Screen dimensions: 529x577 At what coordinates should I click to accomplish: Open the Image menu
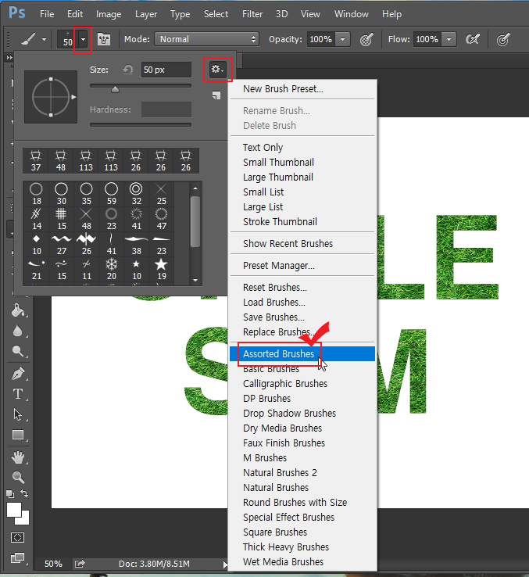coord(109,14)
